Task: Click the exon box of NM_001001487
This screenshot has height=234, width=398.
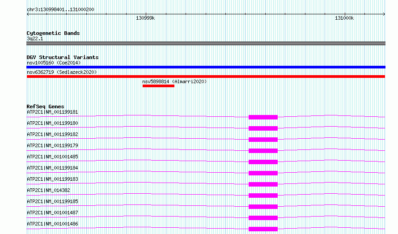Action: coord(263,218)
